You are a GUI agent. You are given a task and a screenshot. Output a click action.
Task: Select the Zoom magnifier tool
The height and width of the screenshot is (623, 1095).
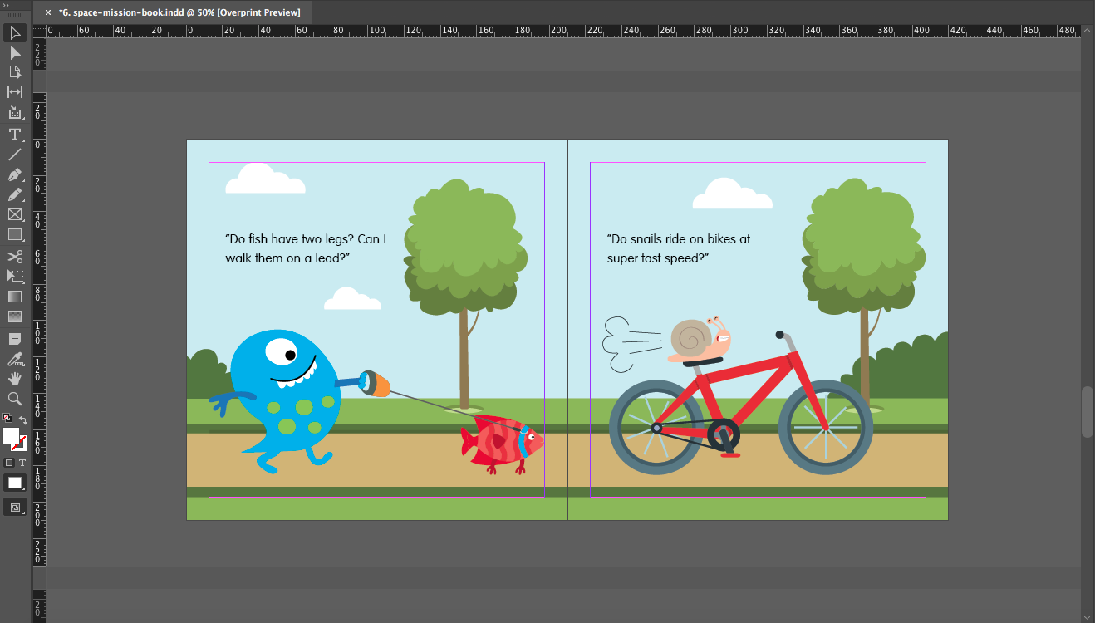(x=15, y=399)
